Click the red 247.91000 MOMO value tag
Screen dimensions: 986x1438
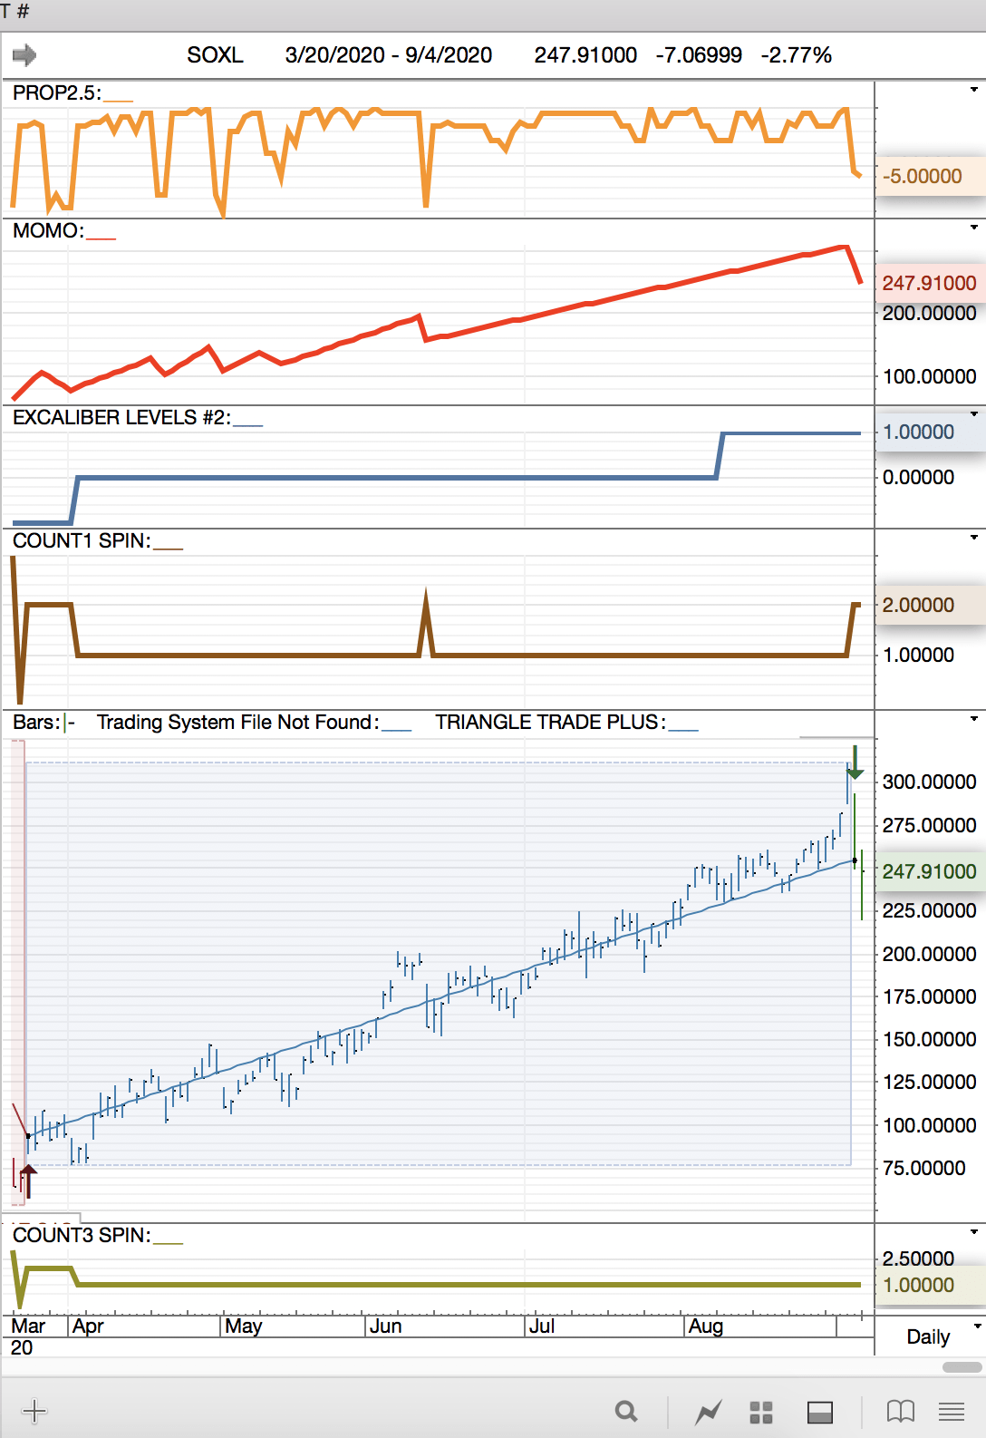[x=930, y=283]
